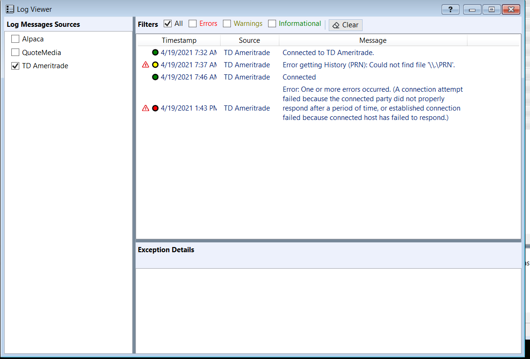Viewport: 530px width, 359px height.
Task: Click the Log Viewer window icon
Action: point(10,9)
